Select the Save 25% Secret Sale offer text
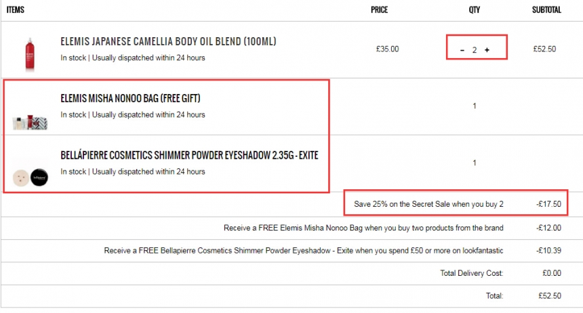Viewport: 583px width, 313px height. (x=428, y=204)
